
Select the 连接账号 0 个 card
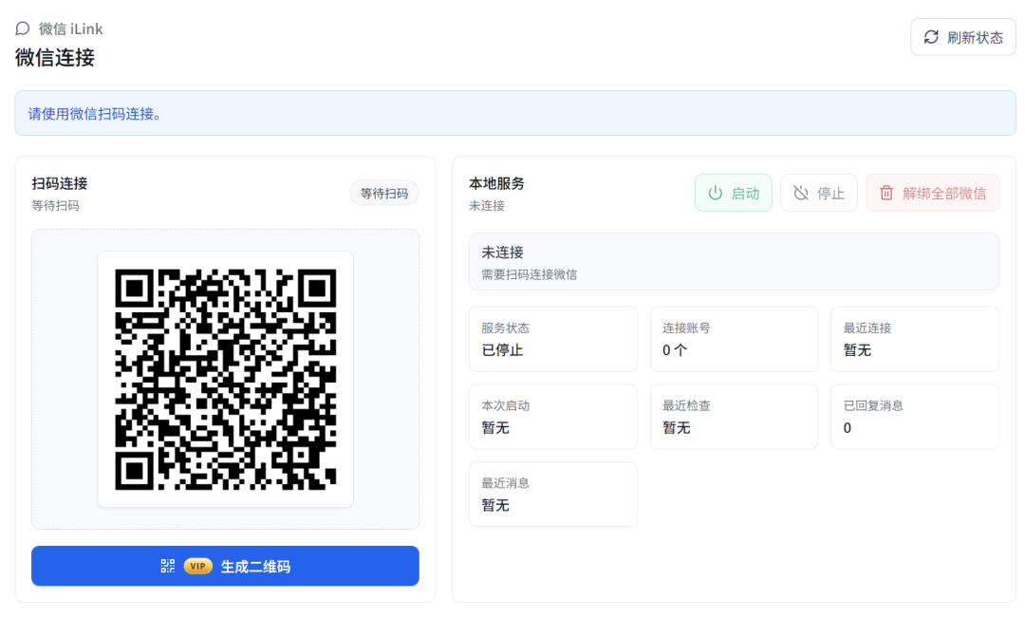(734, 340)
